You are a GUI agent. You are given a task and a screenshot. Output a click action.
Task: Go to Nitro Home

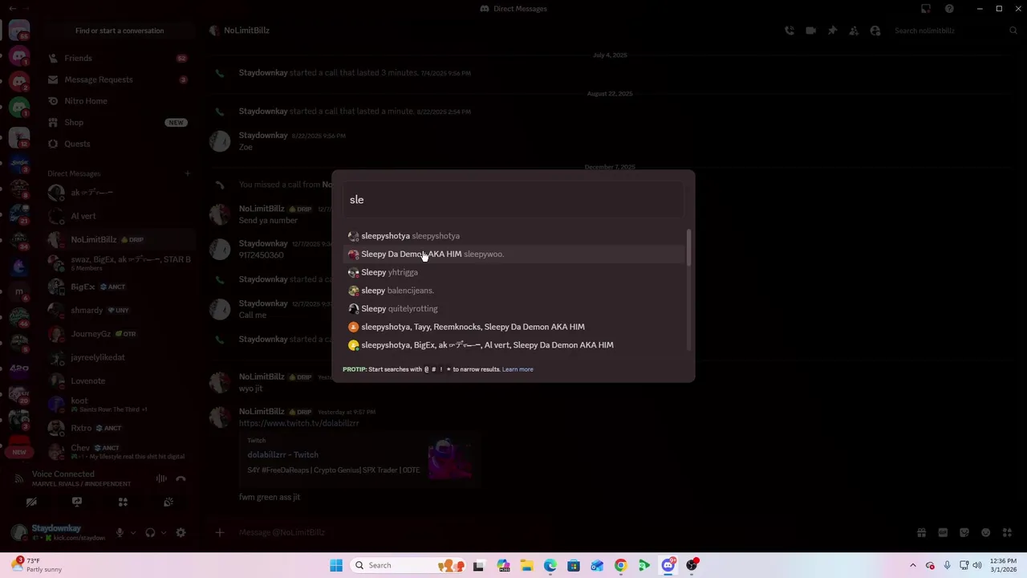[x=120, y=101]
